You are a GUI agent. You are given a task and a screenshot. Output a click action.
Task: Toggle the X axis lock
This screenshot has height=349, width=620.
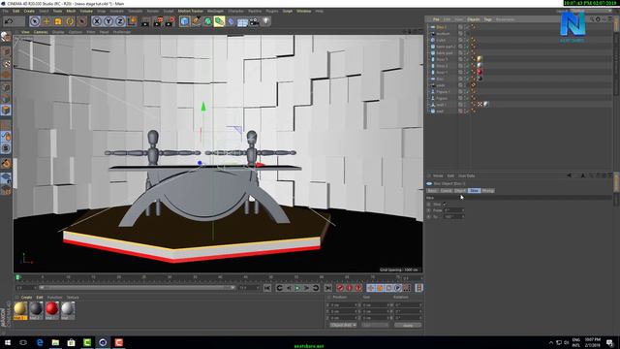(x=97, y=21)
